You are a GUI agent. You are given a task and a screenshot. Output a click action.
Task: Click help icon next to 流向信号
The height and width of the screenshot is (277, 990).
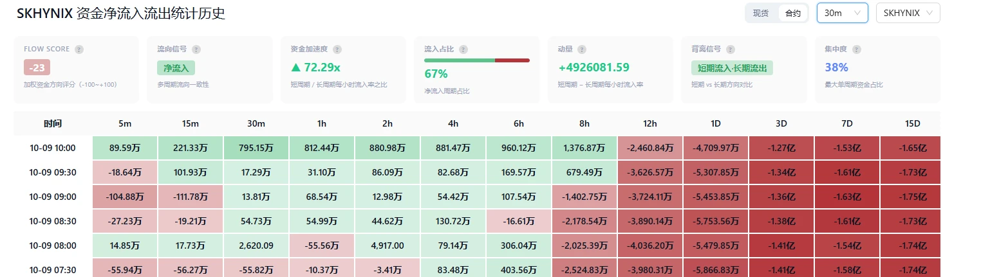(x=196, y=49)
